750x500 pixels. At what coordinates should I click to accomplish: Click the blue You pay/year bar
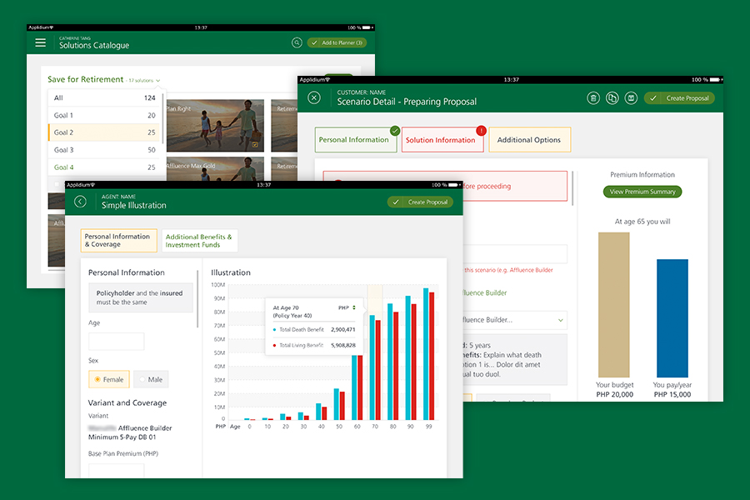coord(672,318)
